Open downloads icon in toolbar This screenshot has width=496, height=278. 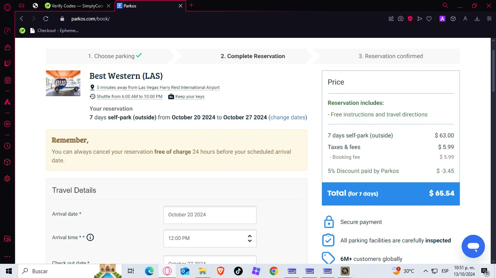[477, 19]
